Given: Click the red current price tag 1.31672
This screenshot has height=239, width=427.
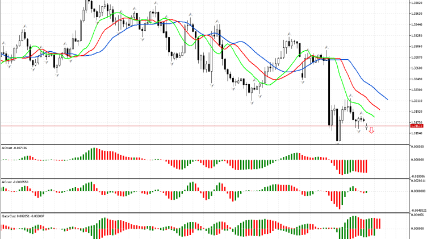Looking at the screenshot, I should pos(417,126).
